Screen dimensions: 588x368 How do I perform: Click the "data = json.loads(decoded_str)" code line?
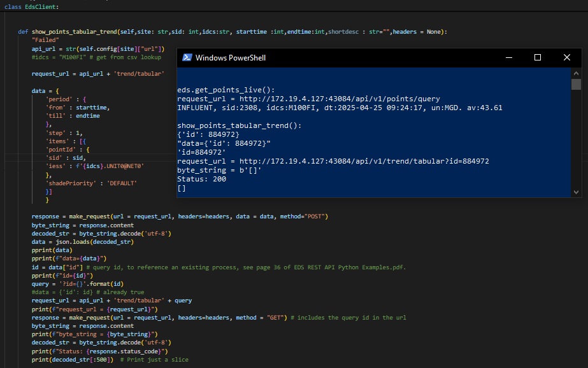point(83,243)
